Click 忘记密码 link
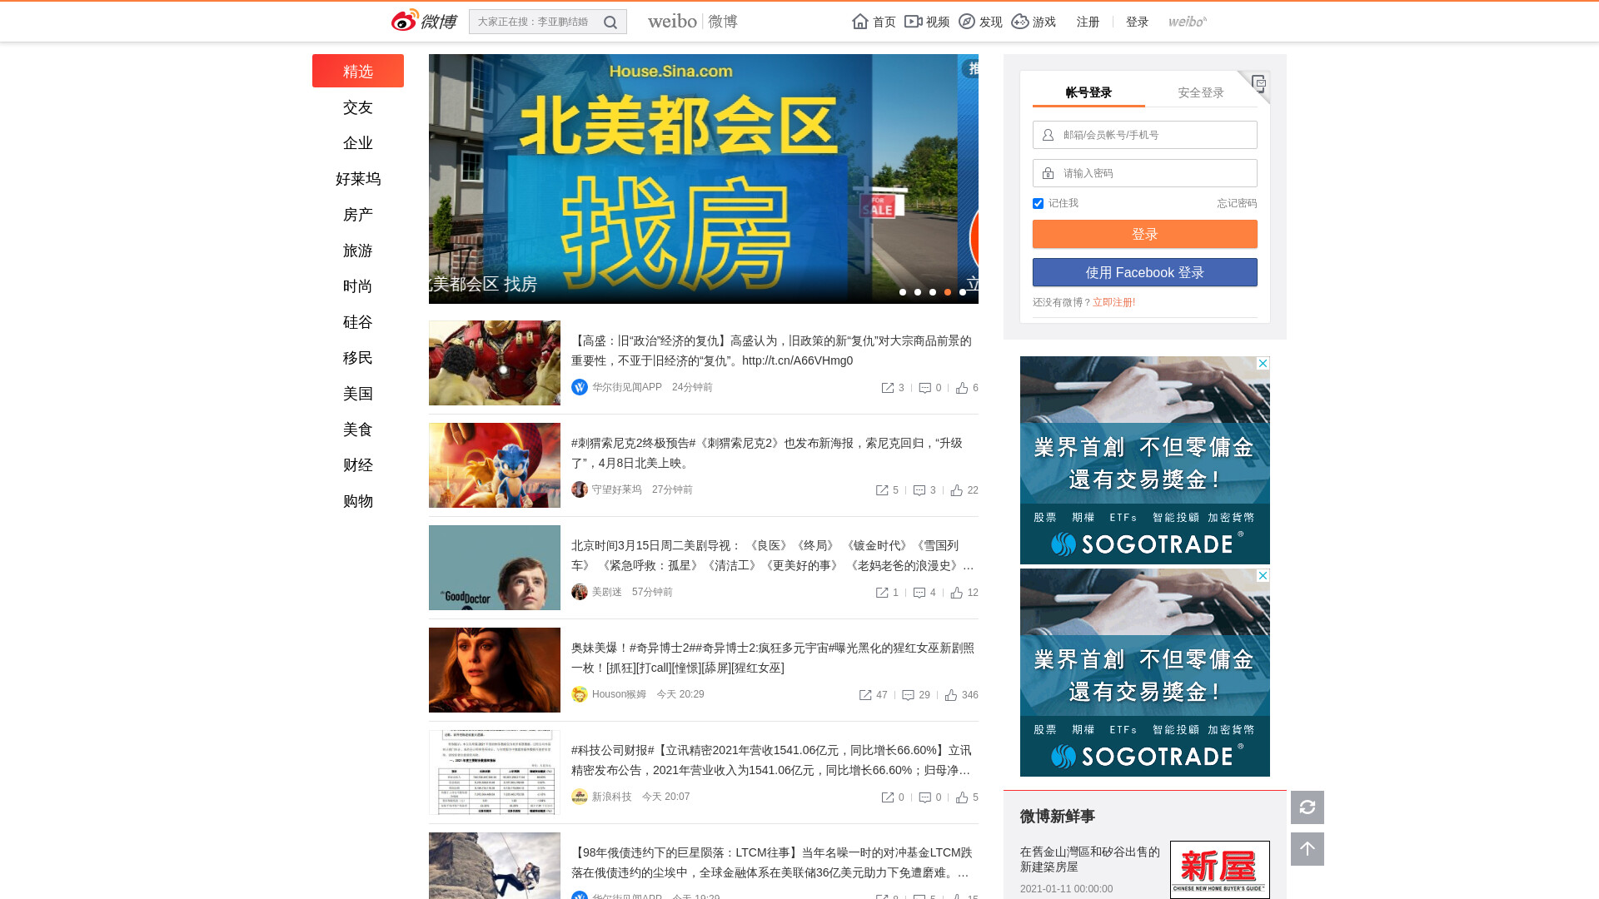Image resolution: width=1599 pixels, height=899 pixels. click(1237, 203)
